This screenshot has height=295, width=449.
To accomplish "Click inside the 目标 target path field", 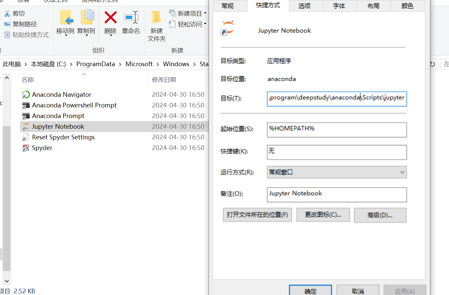I will point(337,99).
